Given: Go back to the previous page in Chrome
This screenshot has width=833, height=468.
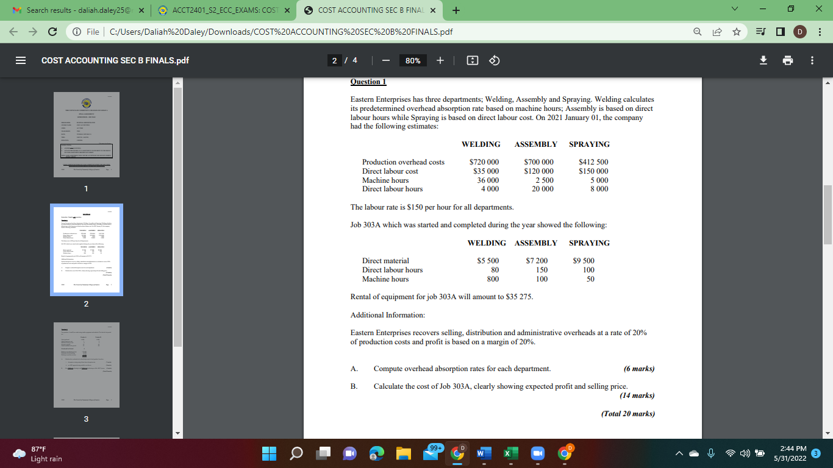Looking at the screenshot, I should [13, 32].
